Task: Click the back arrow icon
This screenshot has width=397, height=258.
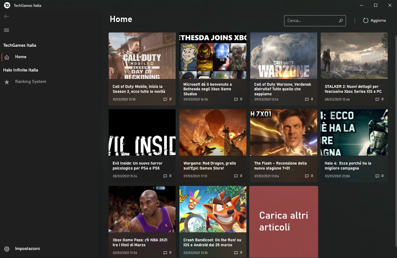Action: click(6, 16)
